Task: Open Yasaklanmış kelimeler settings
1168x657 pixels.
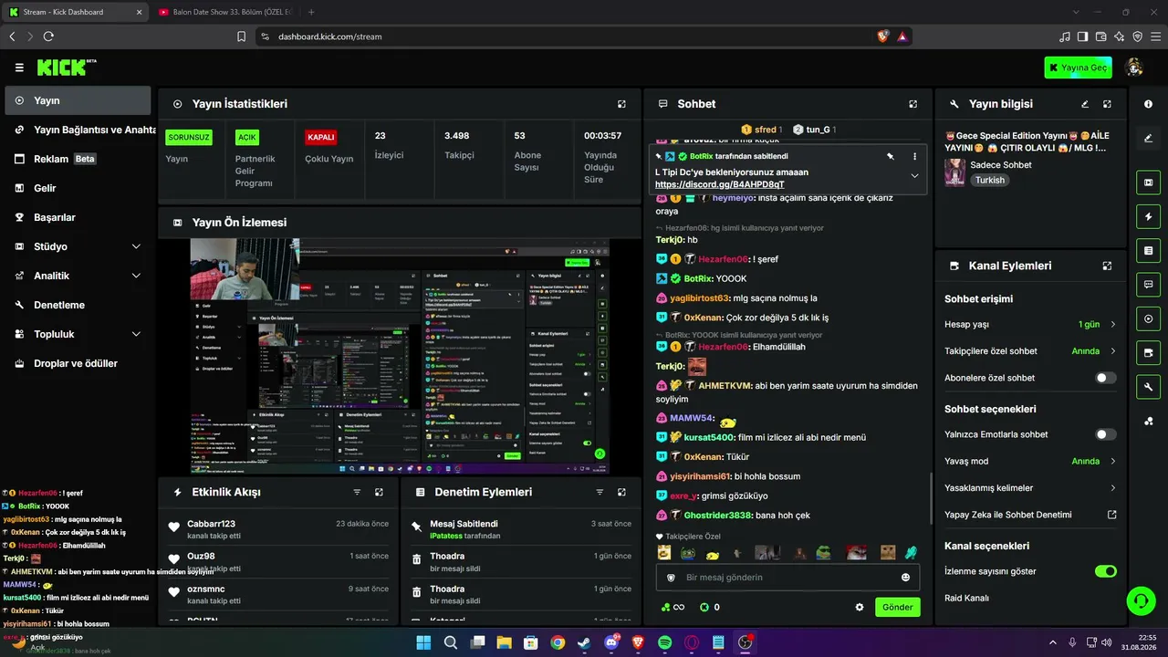Action: pos(1030,488)
